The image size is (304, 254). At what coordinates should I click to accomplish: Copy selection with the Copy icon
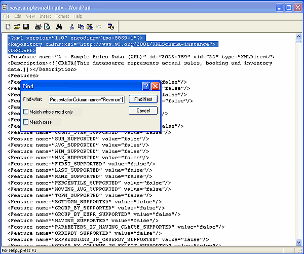(x=81, y=26)
